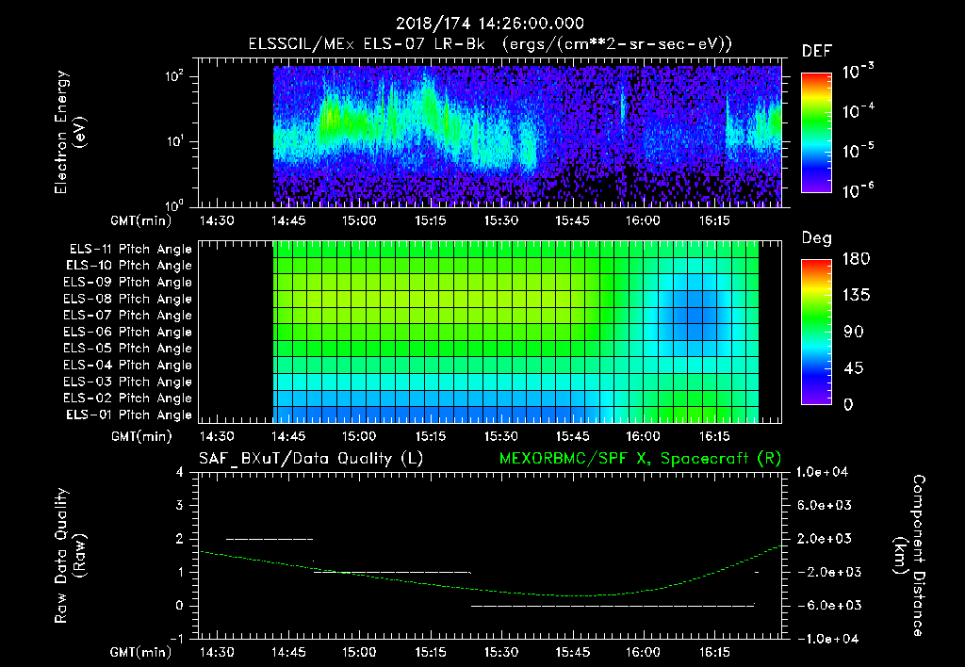Click the timestamp title 2018/174 14:26:00.000

coord(489,24)
